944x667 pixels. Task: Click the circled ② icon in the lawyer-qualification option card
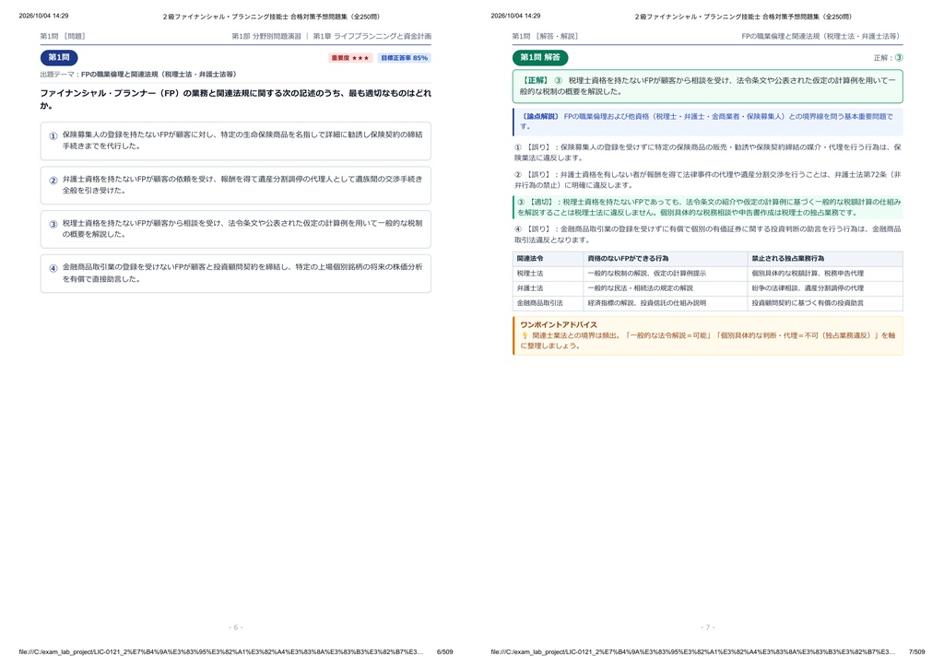[53, 181]
